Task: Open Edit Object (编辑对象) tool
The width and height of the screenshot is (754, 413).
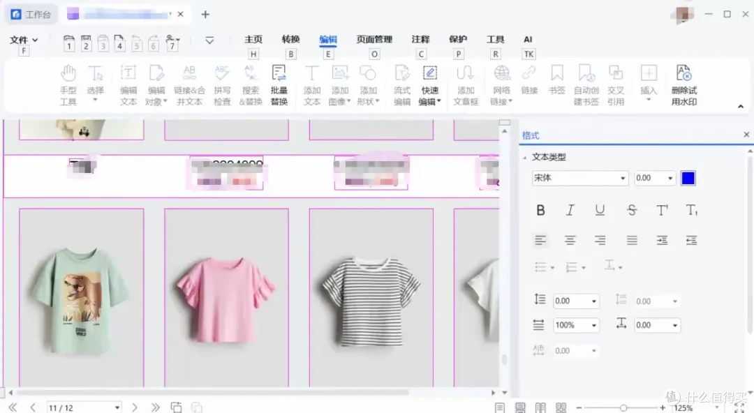Action: [x=156, y=85]
